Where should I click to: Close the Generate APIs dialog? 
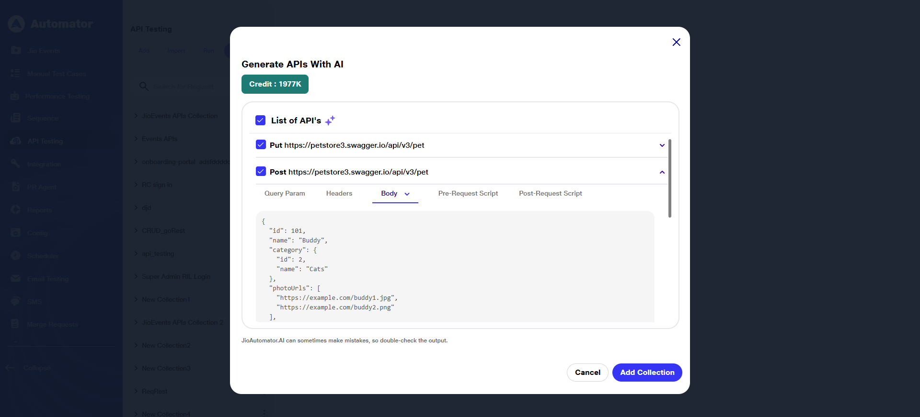point(676,42)
